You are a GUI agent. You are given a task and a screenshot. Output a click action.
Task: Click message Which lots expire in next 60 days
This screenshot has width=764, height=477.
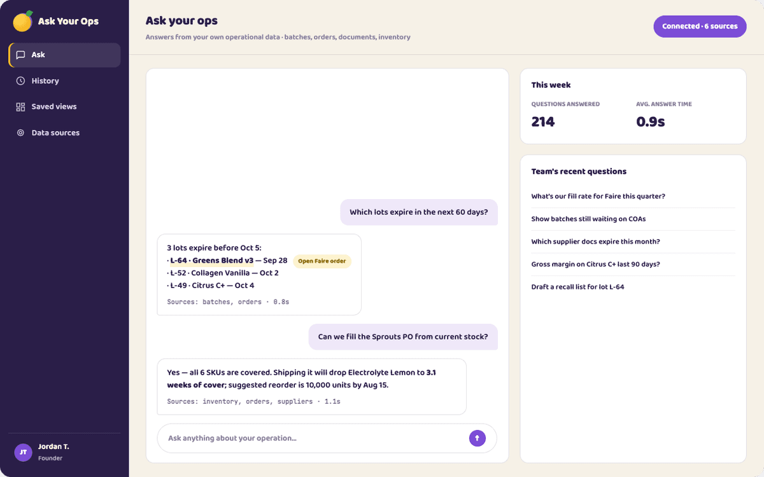coord(419,212)
